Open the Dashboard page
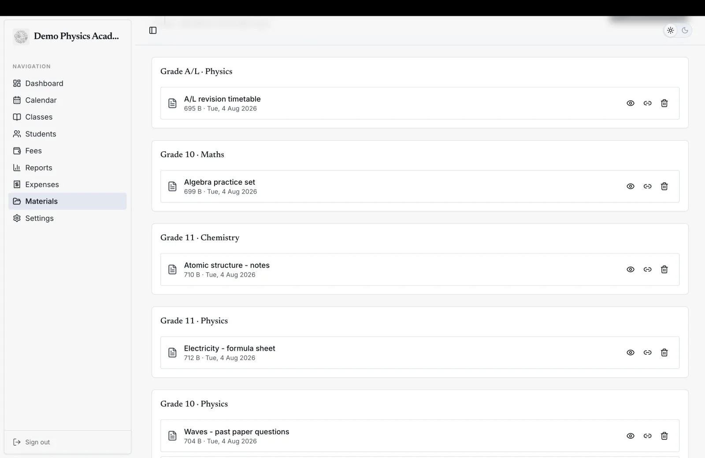The width and height of the screenshot is (705, 458). tap(67, 83)
